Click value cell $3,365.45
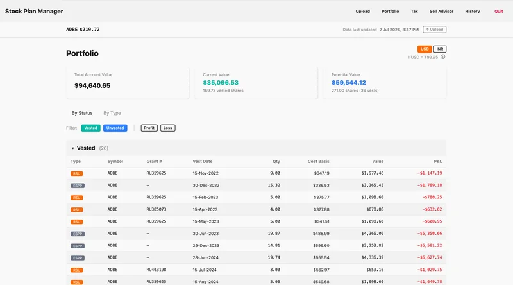513x285 pixels. pyautogui.click(x=373, y=185)
